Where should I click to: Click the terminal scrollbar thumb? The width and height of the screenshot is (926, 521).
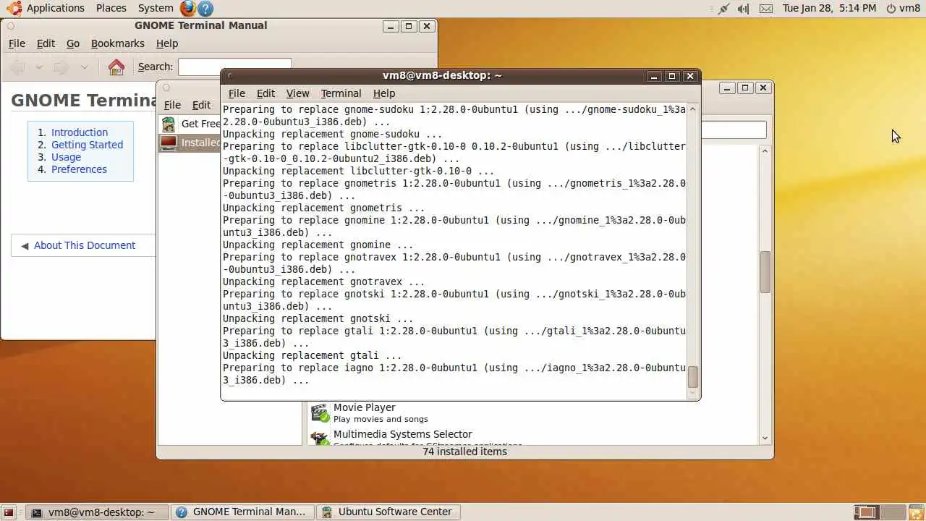pyautogui.click(x=693, y=376)
